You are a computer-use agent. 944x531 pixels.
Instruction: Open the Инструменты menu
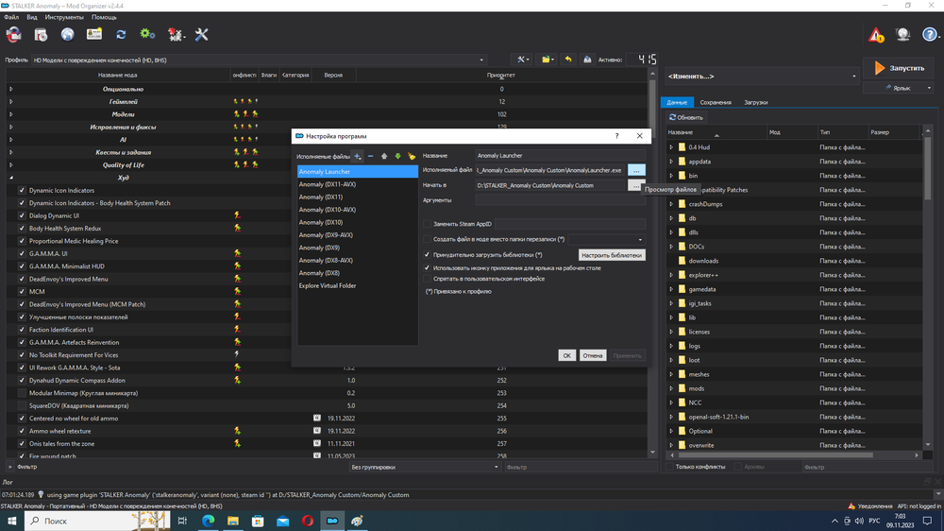(64, 17)
